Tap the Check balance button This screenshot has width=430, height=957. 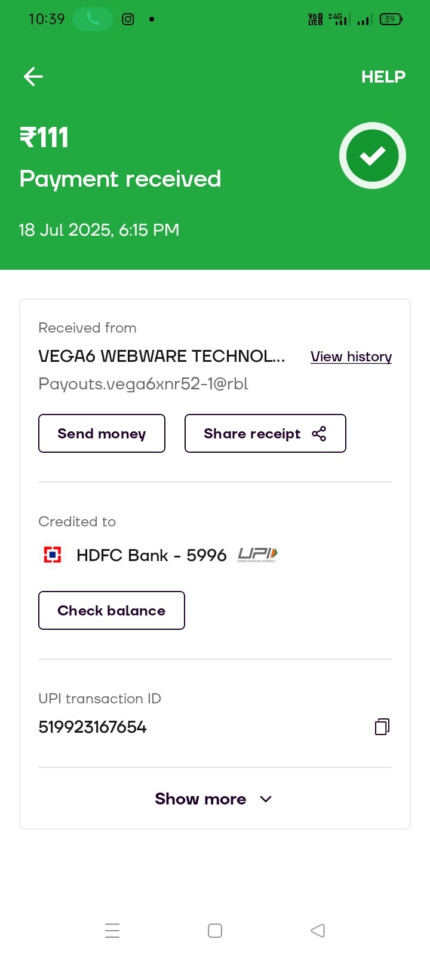(112, 610)
